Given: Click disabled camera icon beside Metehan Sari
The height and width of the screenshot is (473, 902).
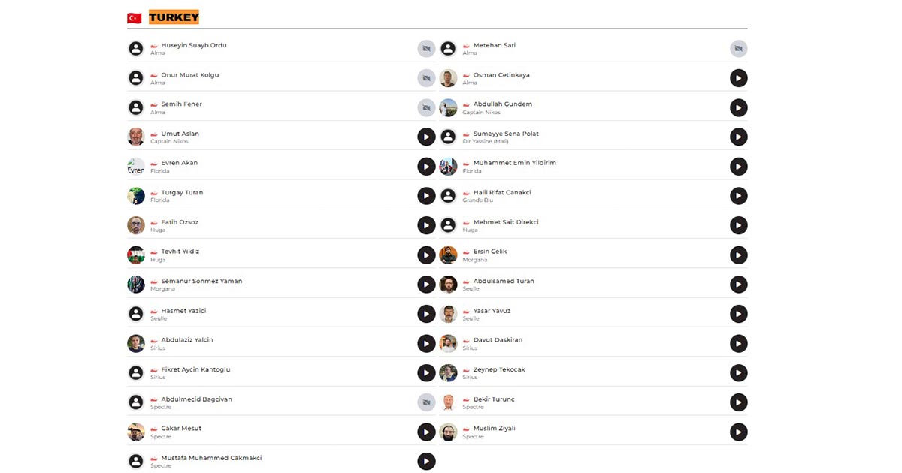Looking at the screenshot, I should pyautogui.click(x=738, y=49).
